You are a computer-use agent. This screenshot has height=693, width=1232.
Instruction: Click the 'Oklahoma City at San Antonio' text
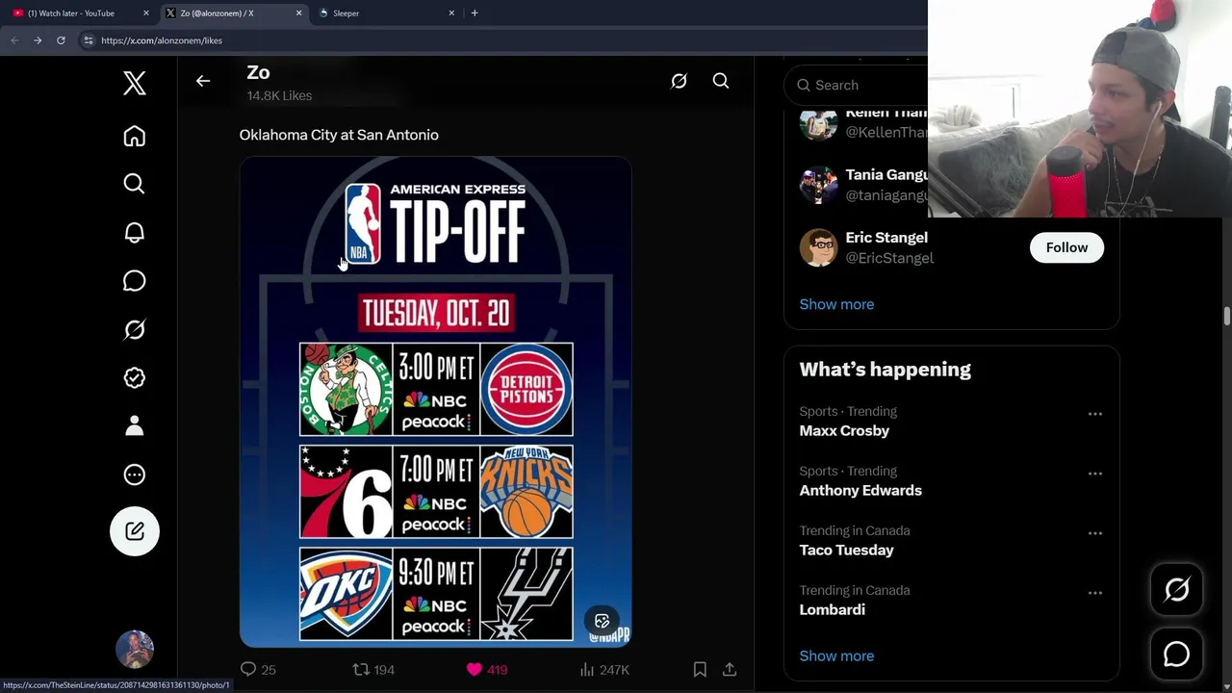tap(339, 135)
